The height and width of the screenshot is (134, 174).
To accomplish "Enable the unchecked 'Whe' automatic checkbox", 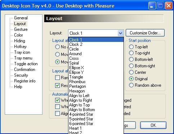I will pyautogui.click(x=57, y=106).
